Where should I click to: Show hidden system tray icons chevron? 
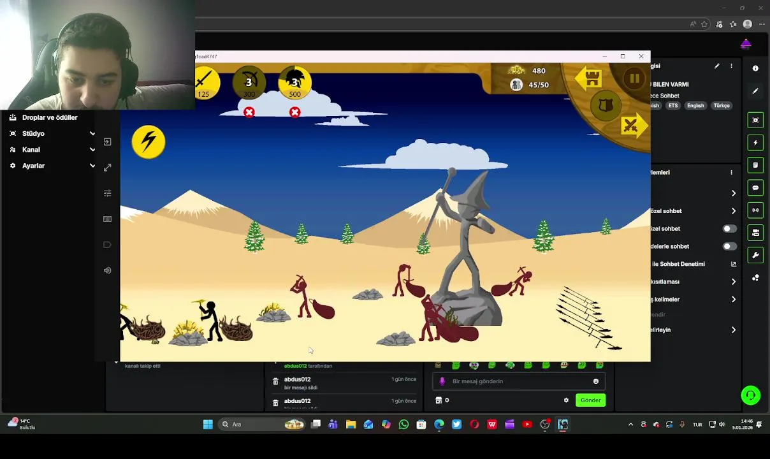tap(630, 425)
